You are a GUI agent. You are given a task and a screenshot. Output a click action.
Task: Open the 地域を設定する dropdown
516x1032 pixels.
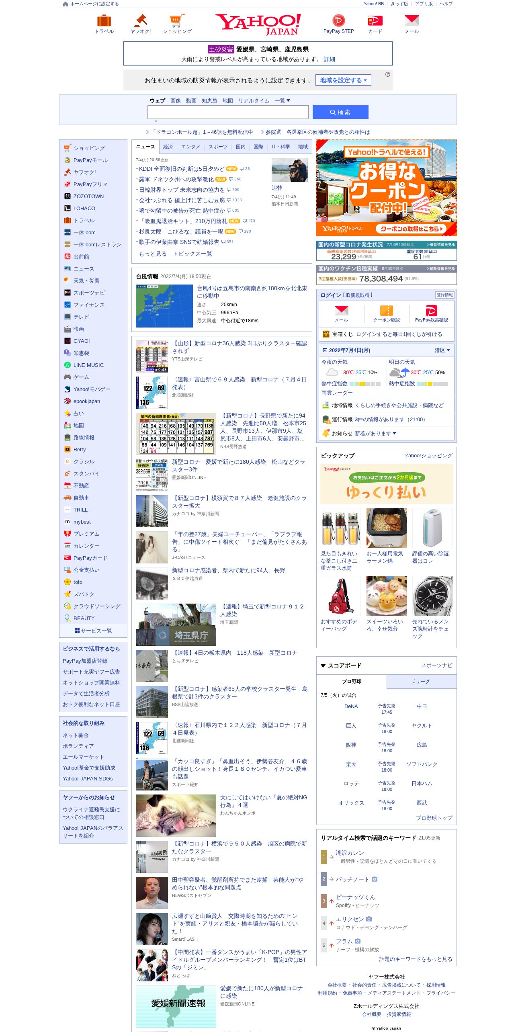click(x=343, y=80)
